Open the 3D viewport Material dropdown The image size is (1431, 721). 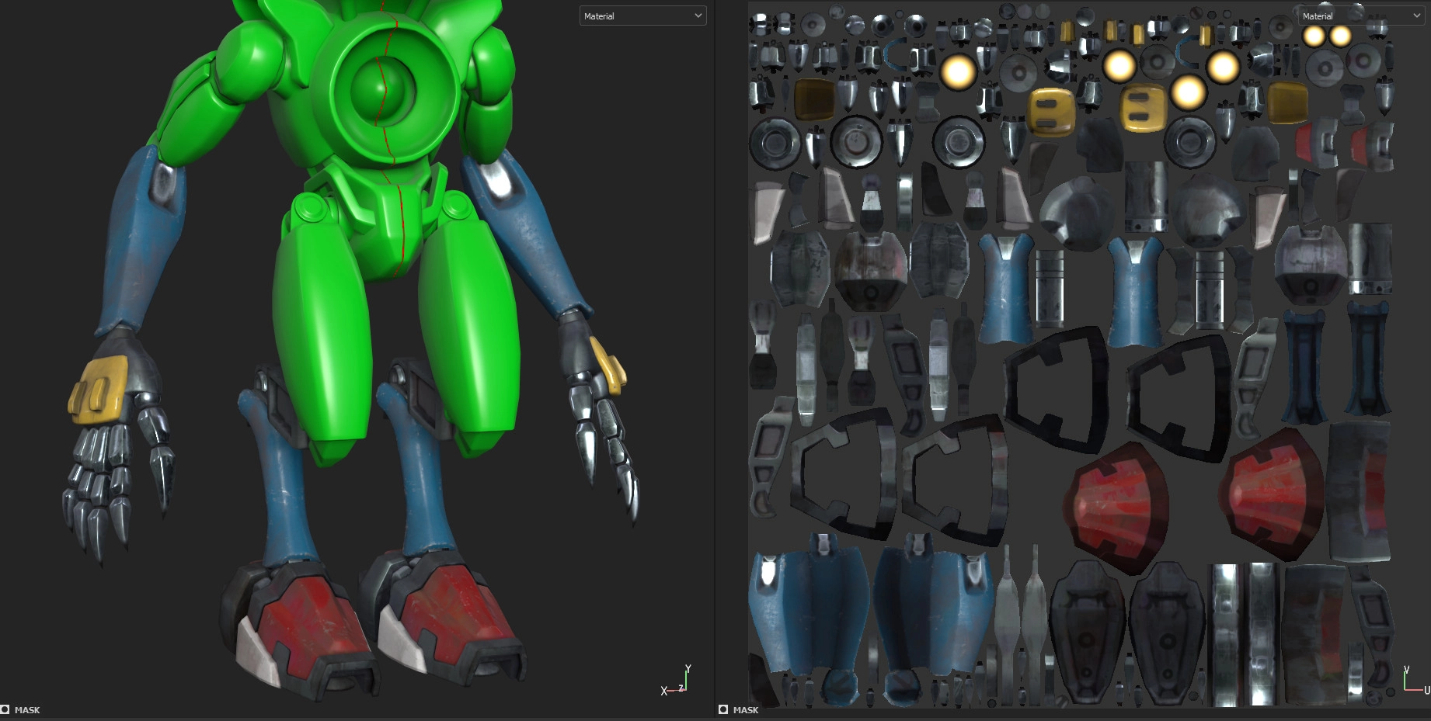(642, 16)
